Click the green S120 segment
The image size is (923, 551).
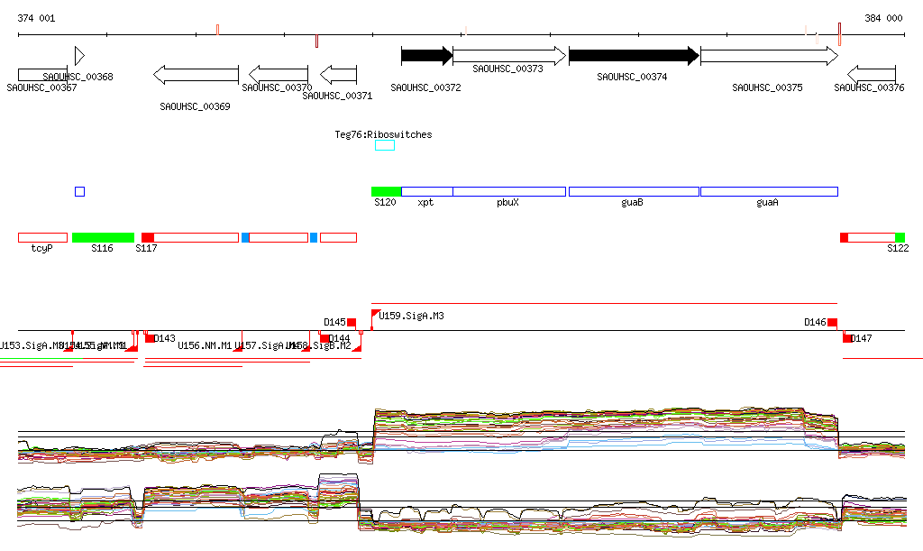[386, 191]
